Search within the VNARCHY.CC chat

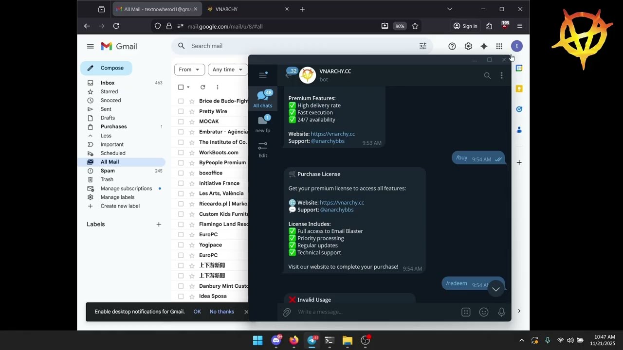[x=487, y=75]
